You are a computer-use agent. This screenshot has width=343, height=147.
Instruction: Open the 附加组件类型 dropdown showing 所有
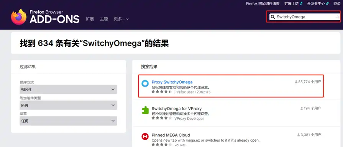pos(68,105)
